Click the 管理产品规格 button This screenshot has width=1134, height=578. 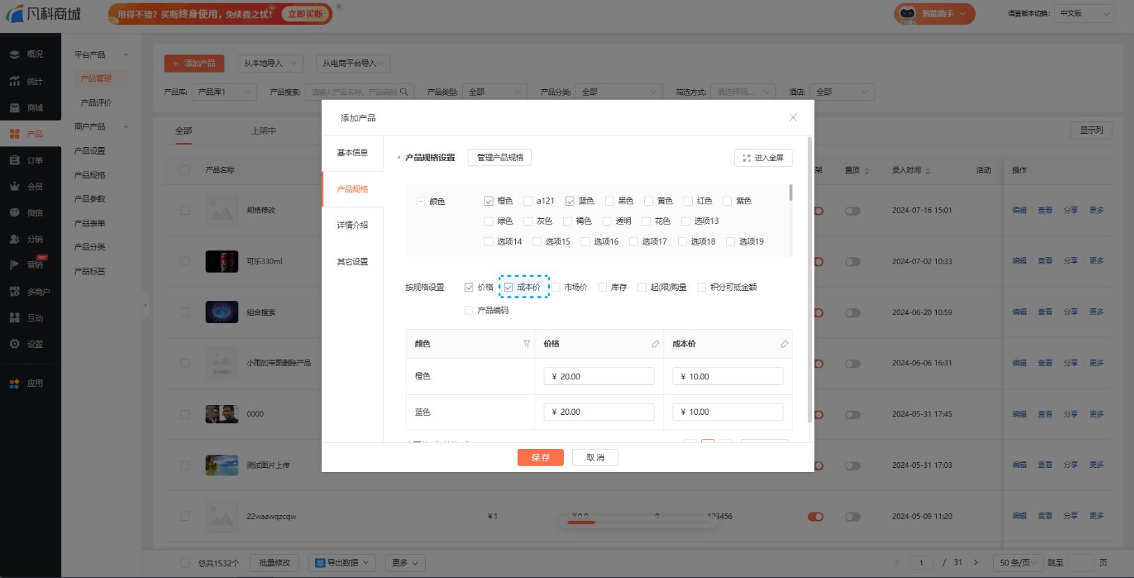(x=500, y=158)
